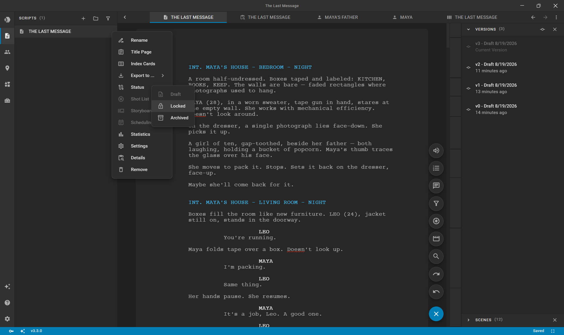Click the undo floating button
564x335 pixels.
tap(436, 292)
